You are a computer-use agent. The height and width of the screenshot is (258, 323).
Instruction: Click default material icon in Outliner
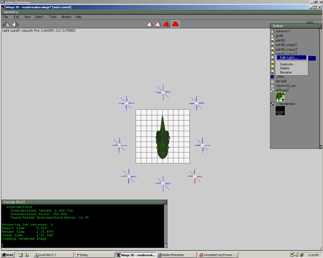[x=272, y=81]
